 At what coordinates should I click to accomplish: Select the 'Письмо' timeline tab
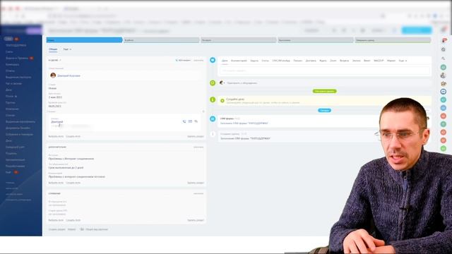pyautogui.click(x=298, y=61)
